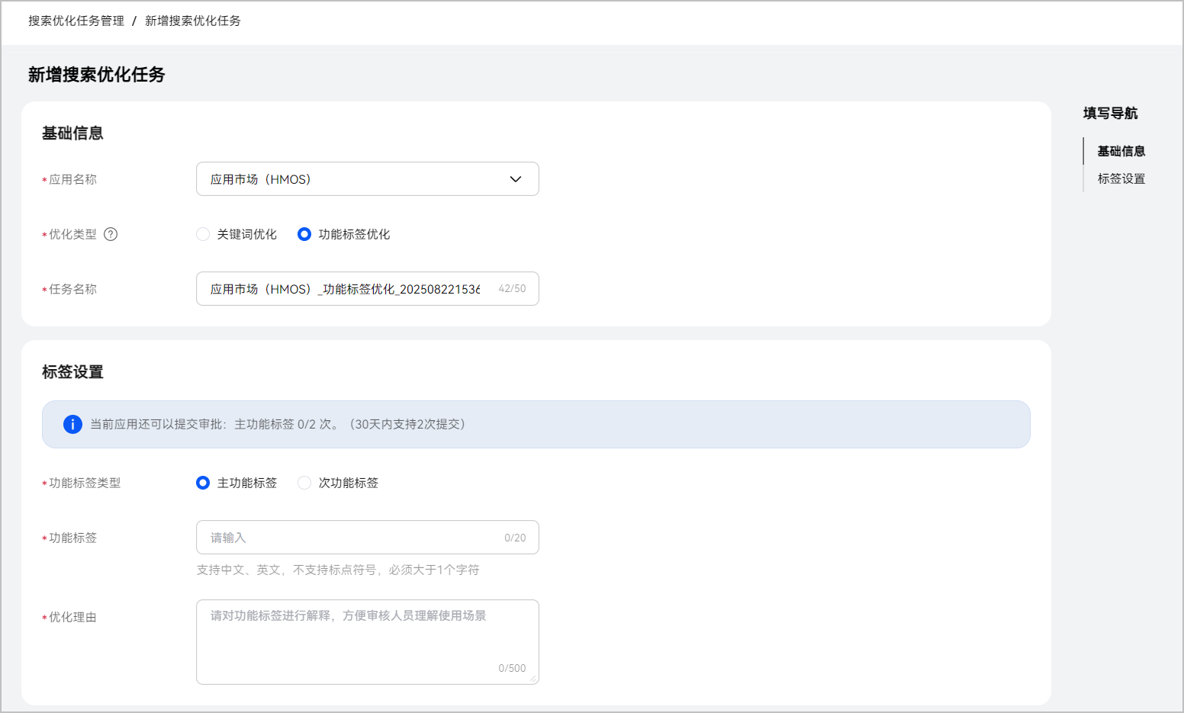This screenshot has width=1184, height=713.
Task: Click the 0/20 character counter
Action: [515, 538]
